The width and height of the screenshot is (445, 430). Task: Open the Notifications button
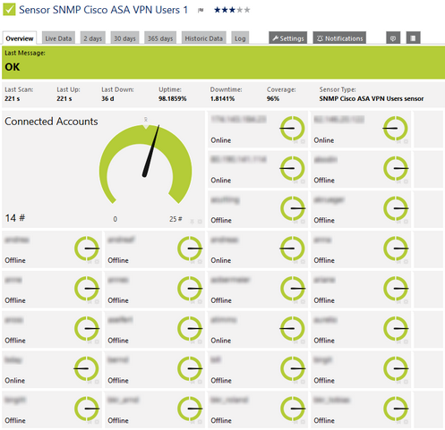point(339,38)
